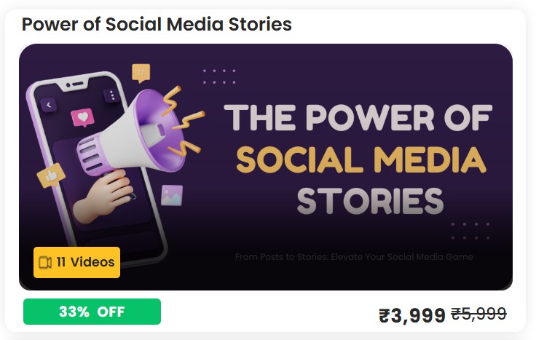Click the 11 Videos badge label

85,262
